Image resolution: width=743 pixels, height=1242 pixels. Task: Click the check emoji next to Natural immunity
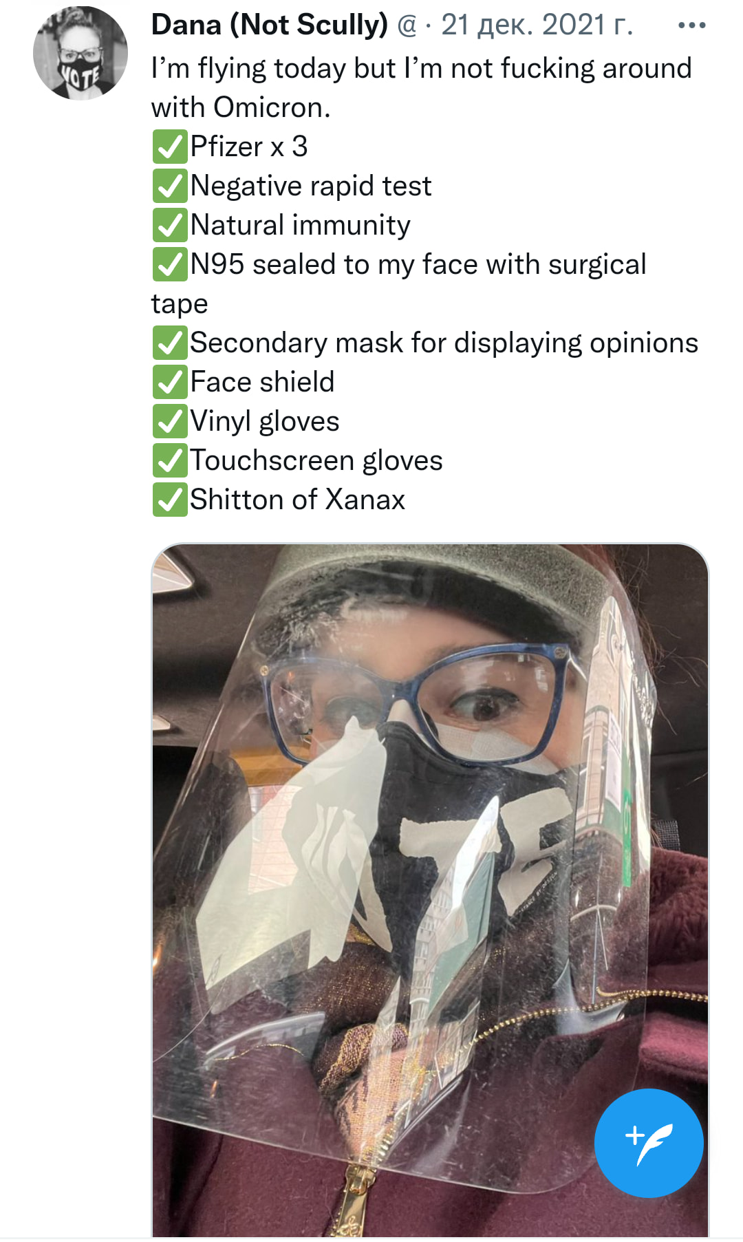point(169,225)
